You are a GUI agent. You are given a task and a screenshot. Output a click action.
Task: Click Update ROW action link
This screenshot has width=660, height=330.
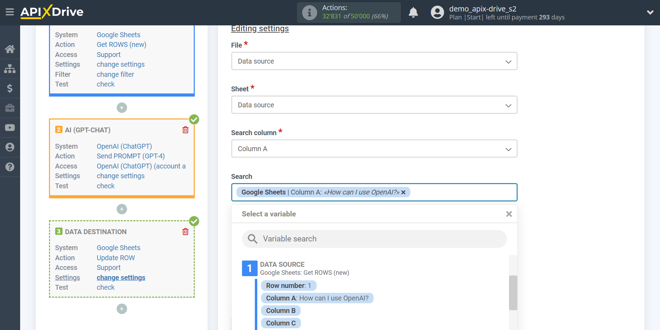116,258
